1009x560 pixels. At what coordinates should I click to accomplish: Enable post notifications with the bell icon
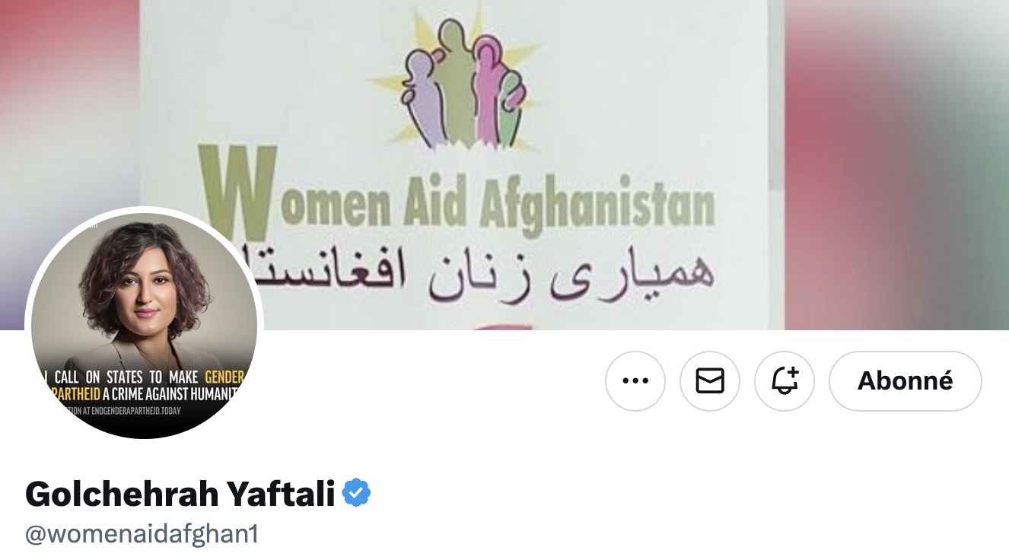[x=784, y=380]
